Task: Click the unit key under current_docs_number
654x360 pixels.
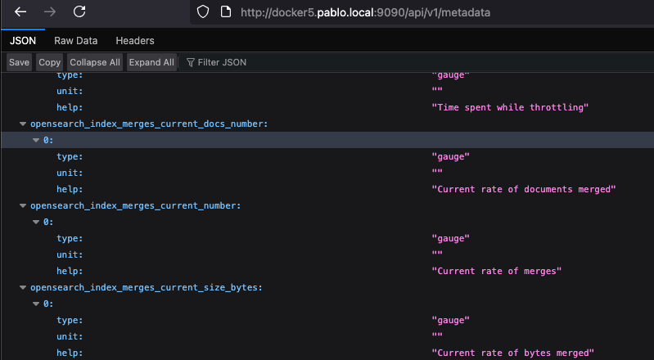Action: click(x=70, y=173)
